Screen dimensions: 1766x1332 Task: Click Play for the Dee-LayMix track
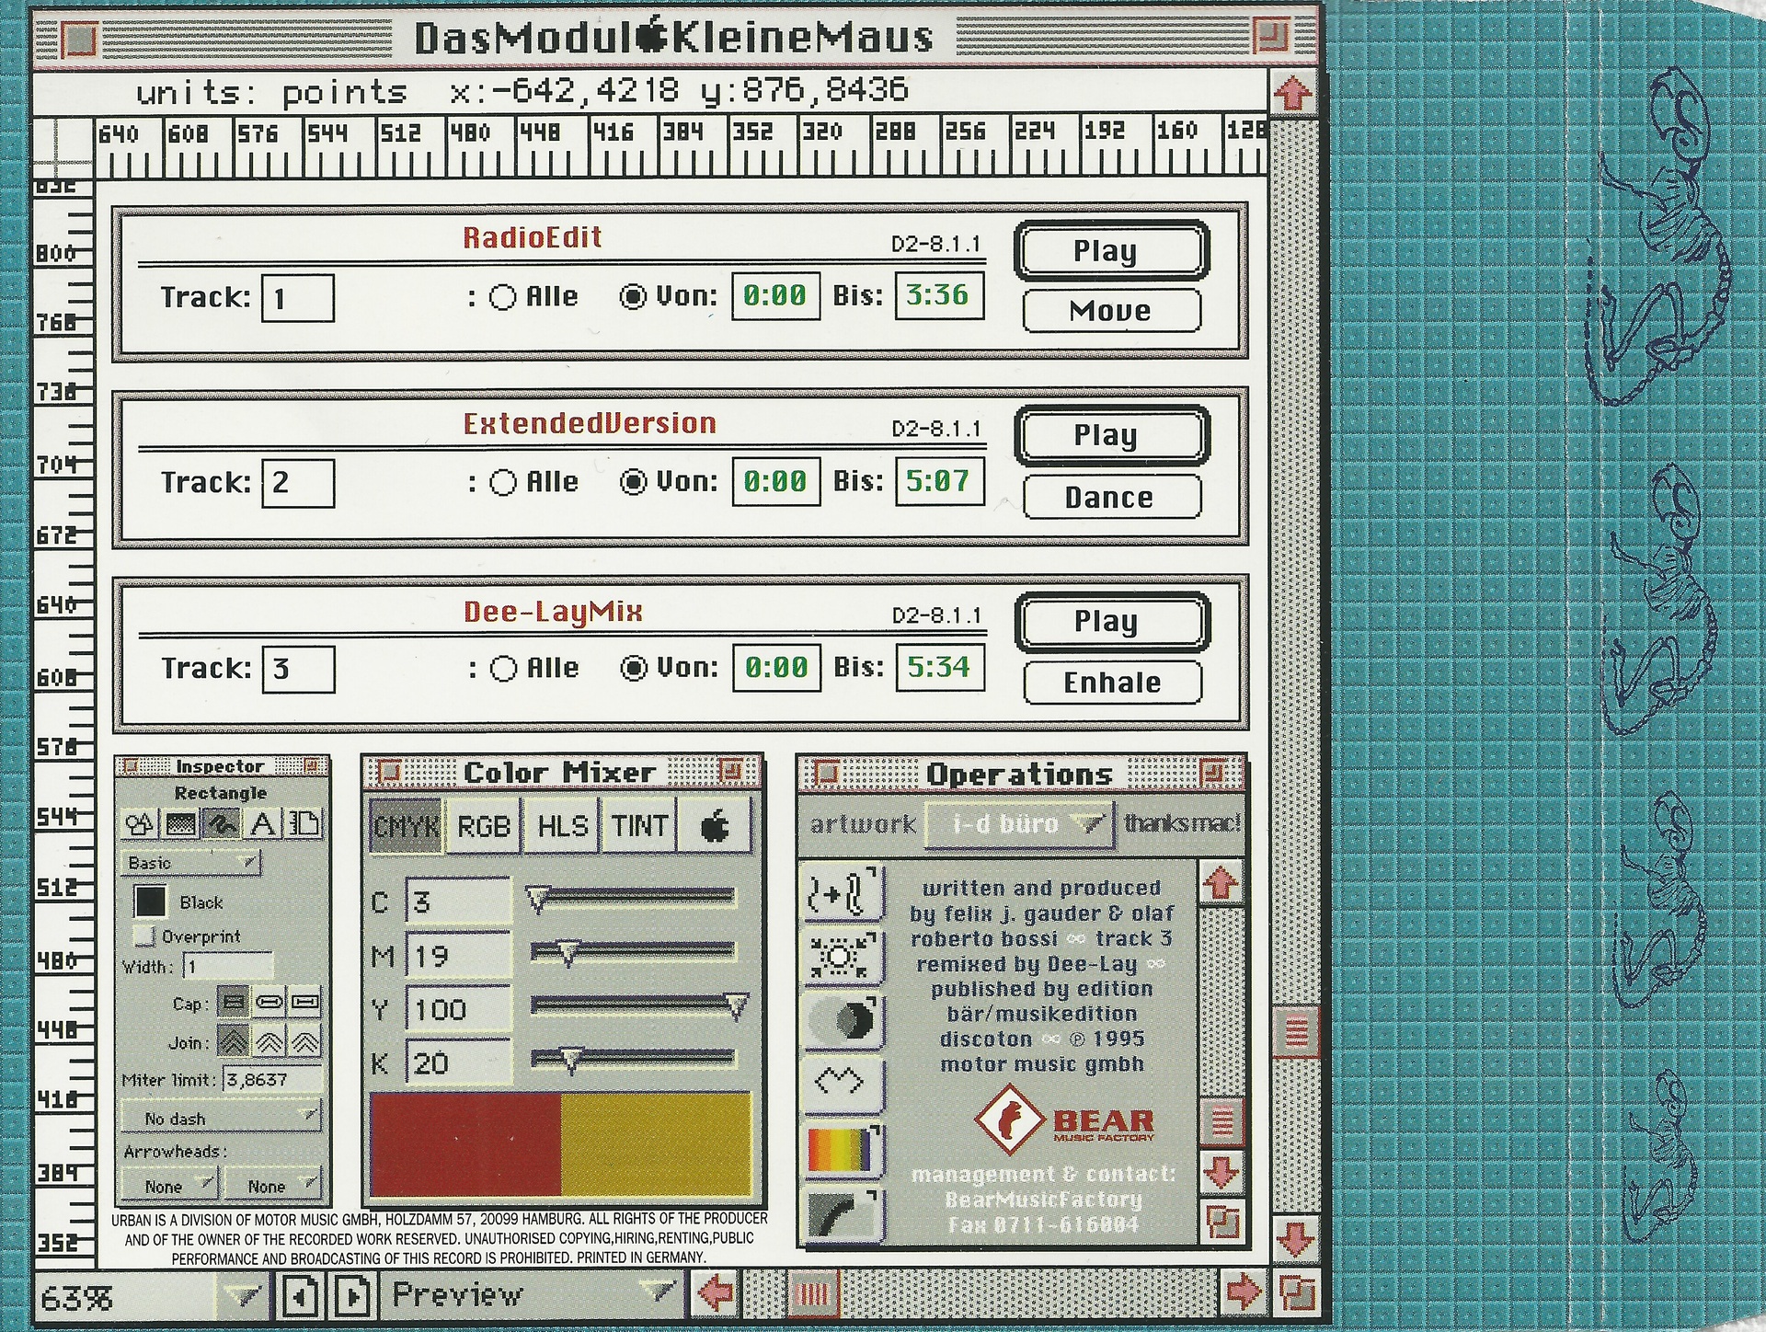pos(1111,622)
